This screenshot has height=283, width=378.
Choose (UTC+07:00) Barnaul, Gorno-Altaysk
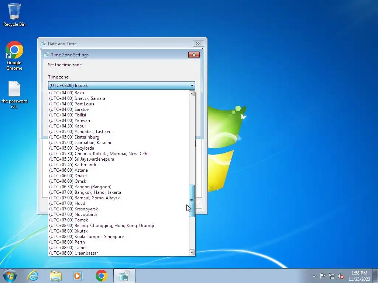pyautogui.click(x=118, y=198)
